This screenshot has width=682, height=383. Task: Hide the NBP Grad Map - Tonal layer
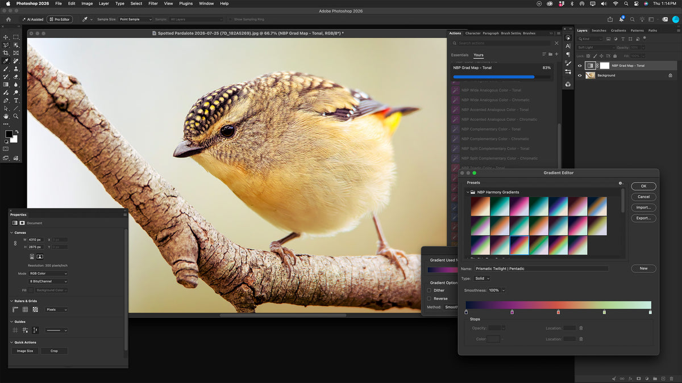580,66
